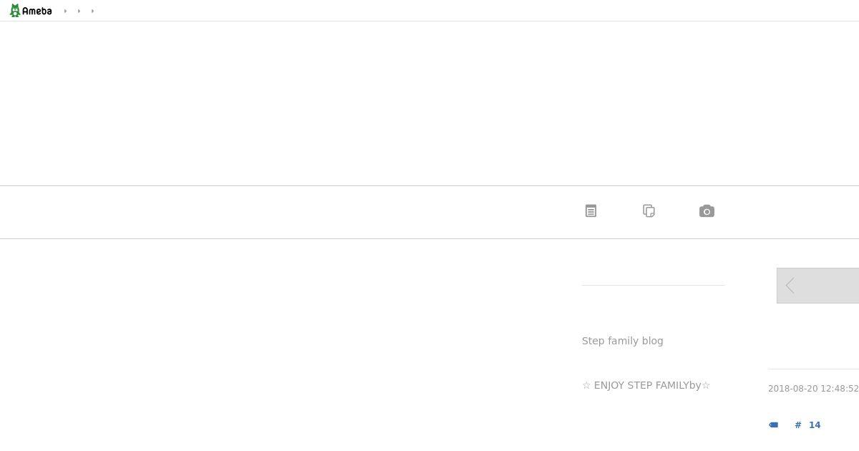Click the 2018-08-20 12:48:52 timestamp
Image resolution: width=859 pixels, height=451 pixels.
click(x=813, y=389)
